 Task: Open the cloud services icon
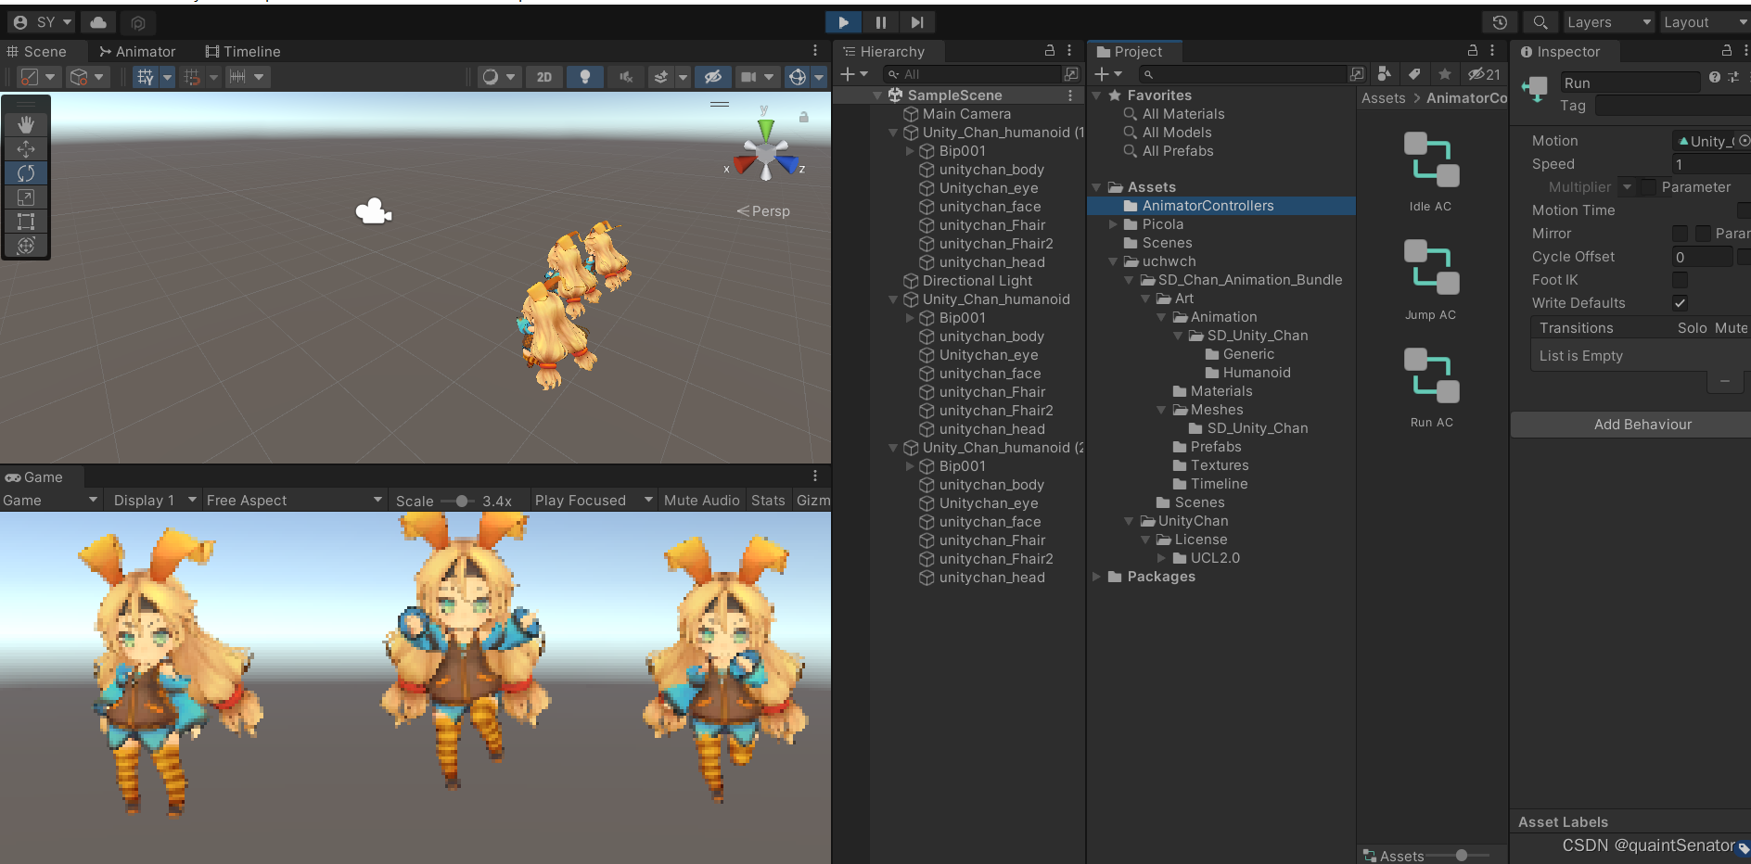point(98,22)
